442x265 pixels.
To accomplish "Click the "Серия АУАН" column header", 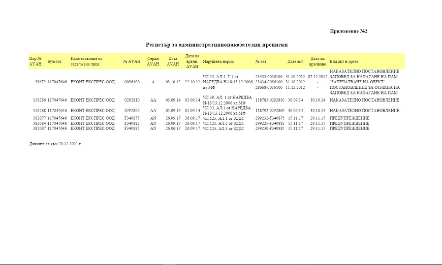I will [x=153, y=61].
